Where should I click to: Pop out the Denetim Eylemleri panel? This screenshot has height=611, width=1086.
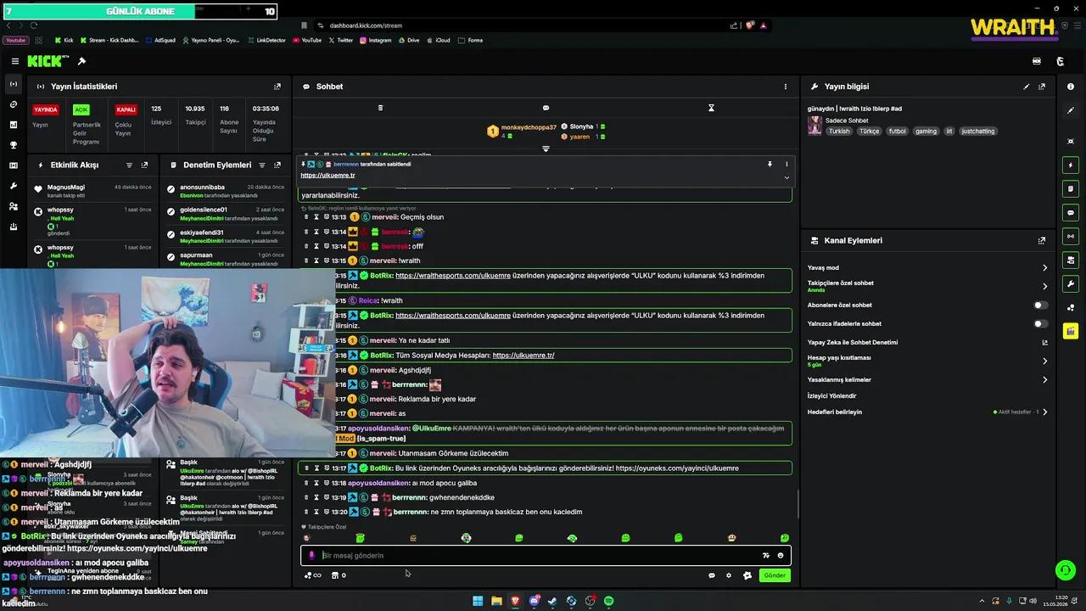pos(277,165)
